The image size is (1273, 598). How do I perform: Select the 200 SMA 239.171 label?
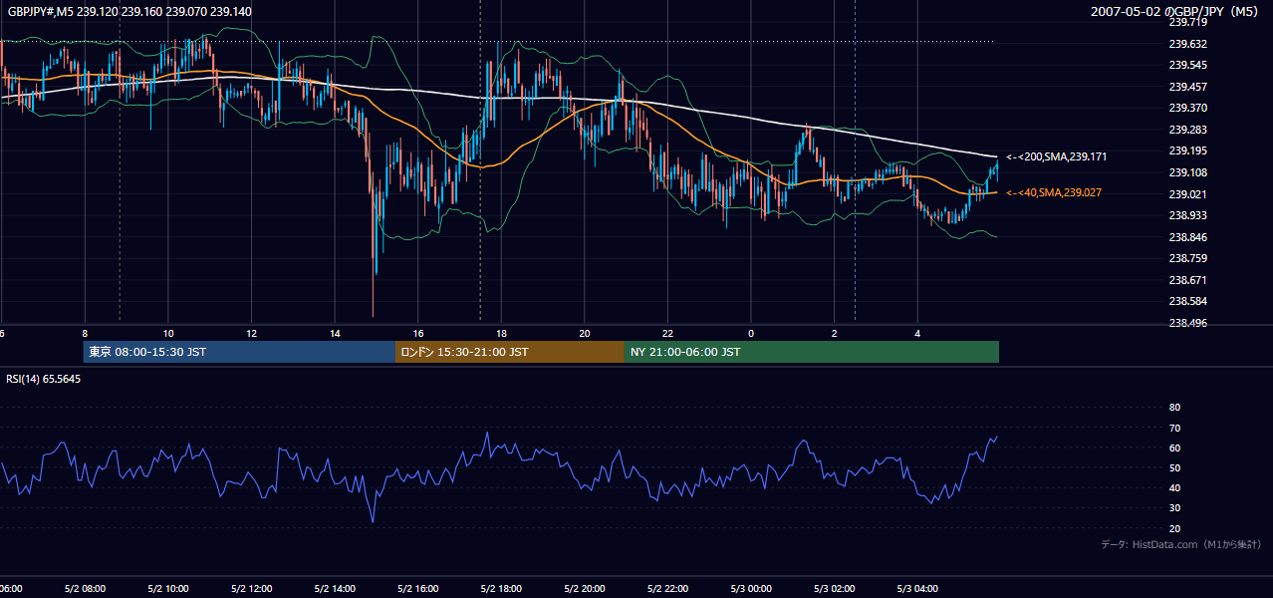[x=1056, y=157]
